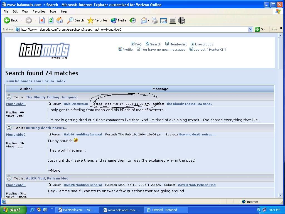Print the page with printer icon
285x214 pixels.
(155, 20)
